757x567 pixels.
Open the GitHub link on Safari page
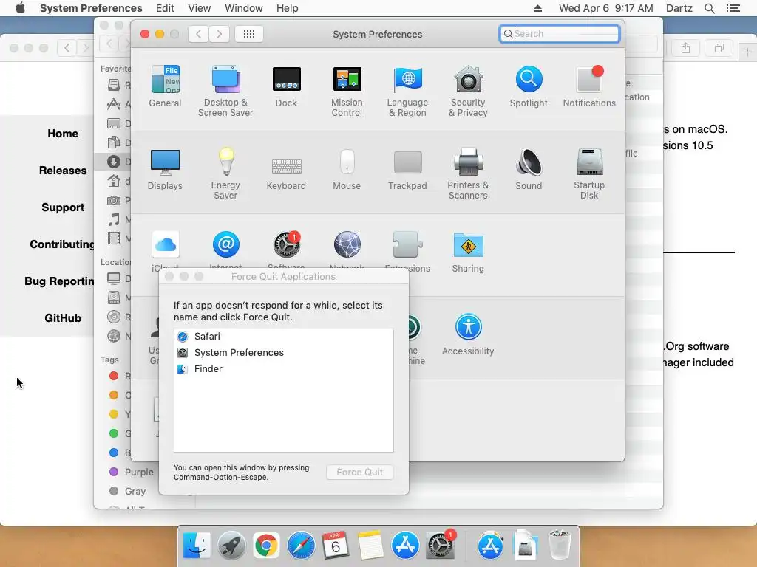tap(63, 318)
